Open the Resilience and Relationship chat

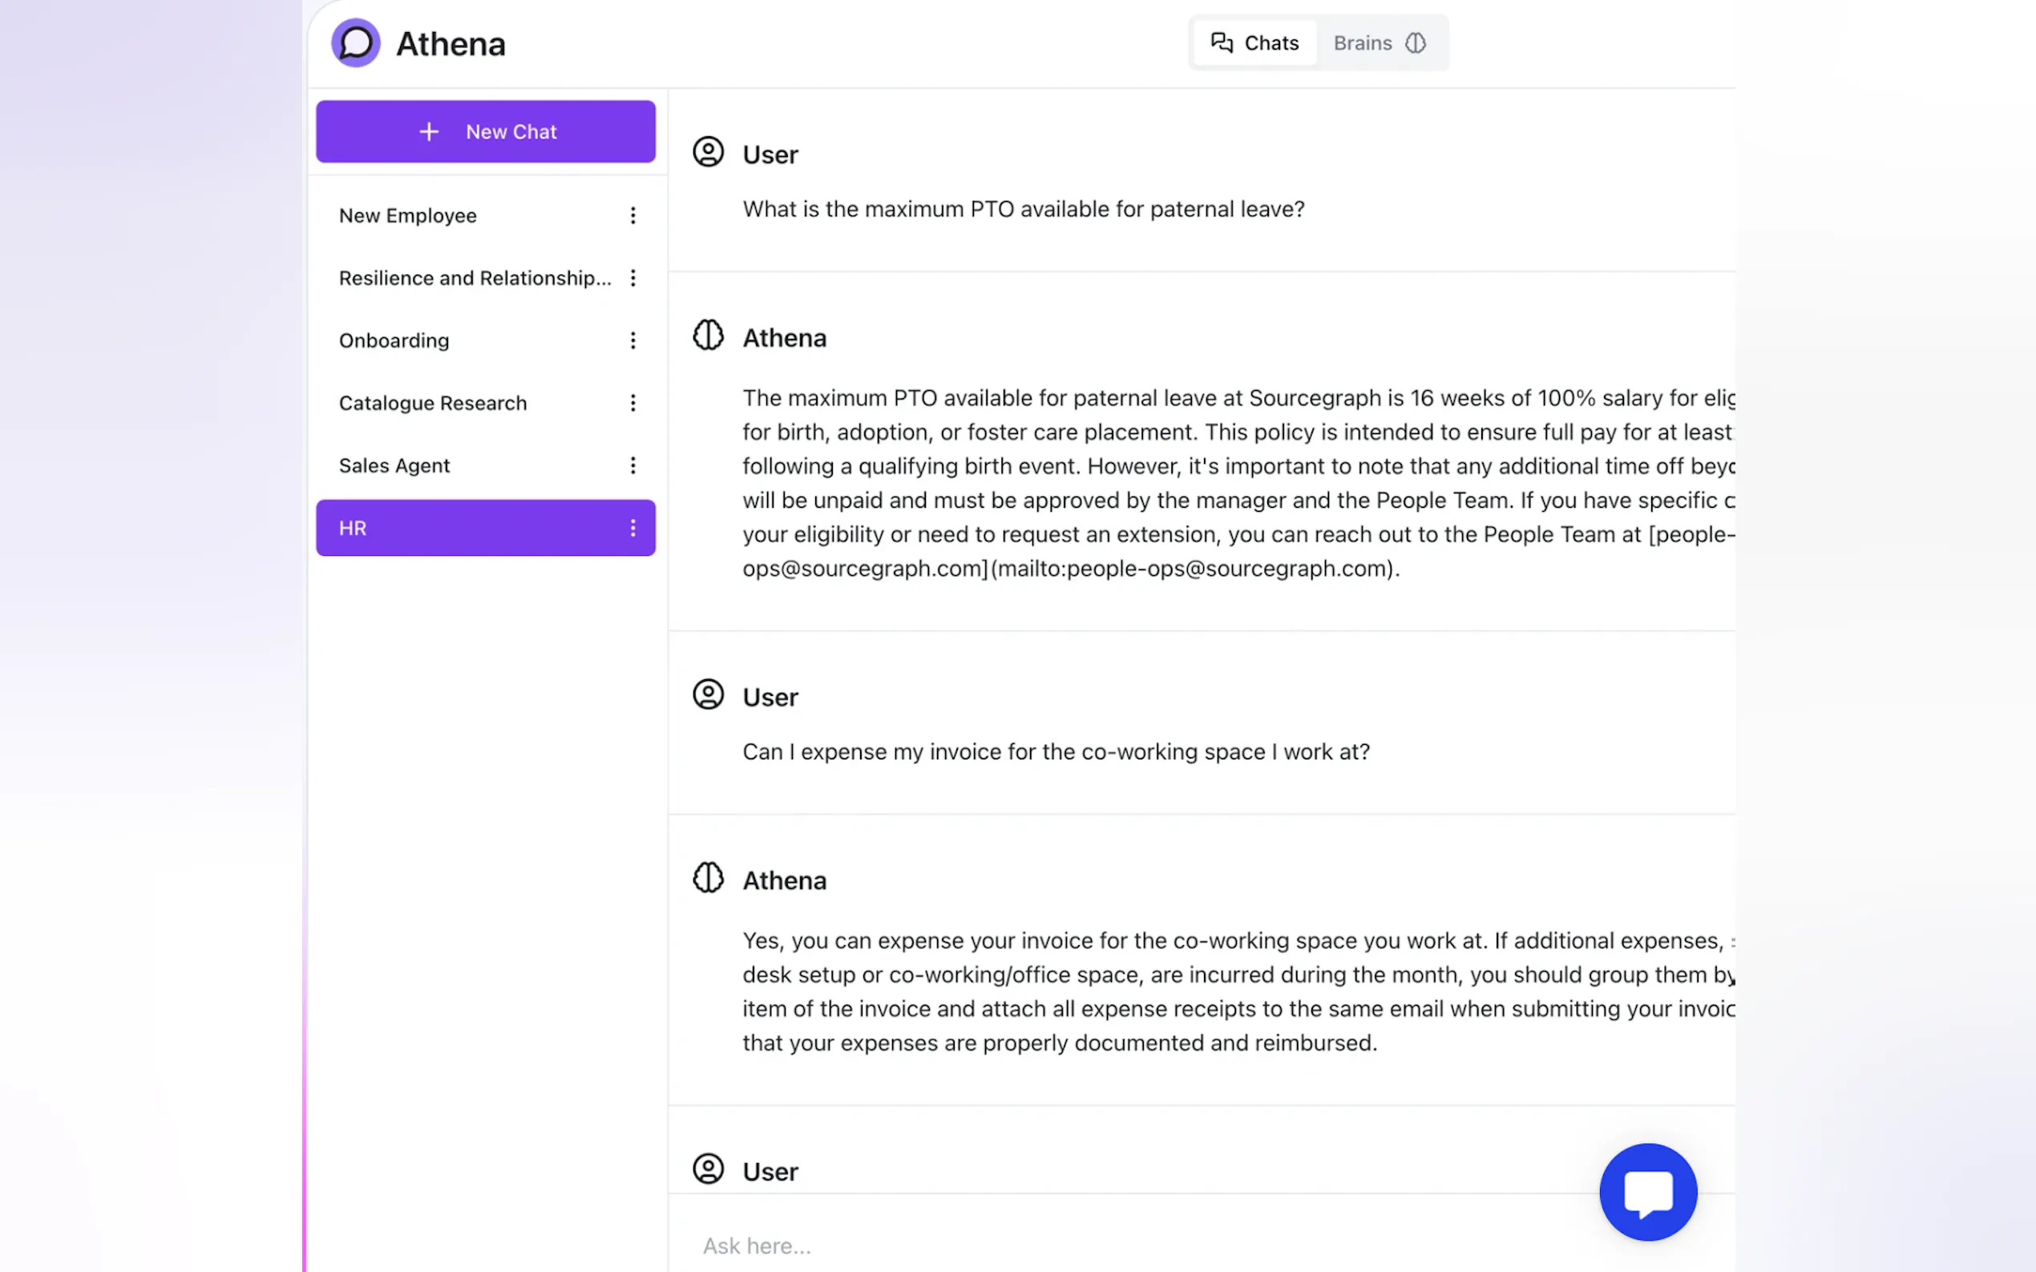click(475, 279)
